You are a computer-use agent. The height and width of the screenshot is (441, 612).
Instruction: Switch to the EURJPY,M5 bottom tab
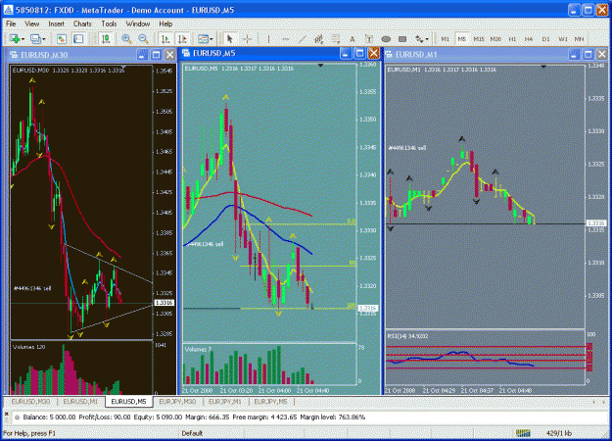[271, 402]
